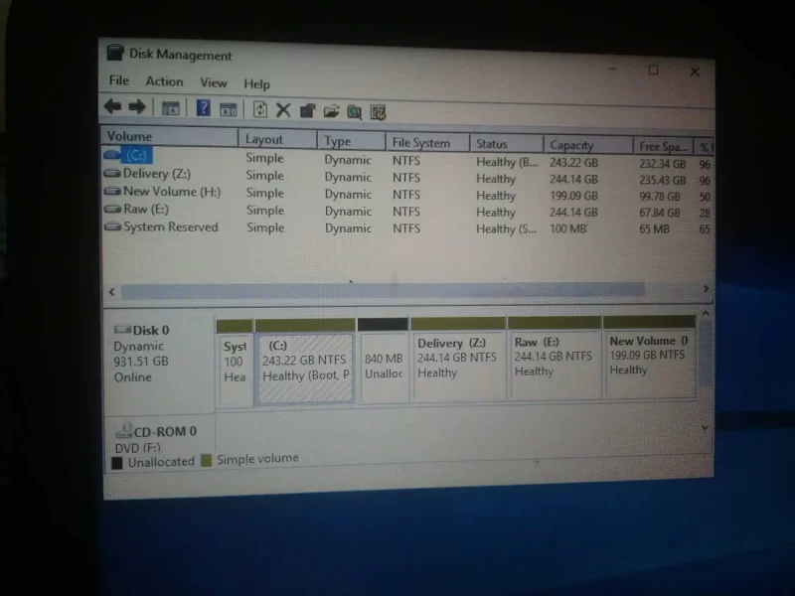Click the Delete X toolbar icon
Viewport: 795px width, 596px height.
283,110
